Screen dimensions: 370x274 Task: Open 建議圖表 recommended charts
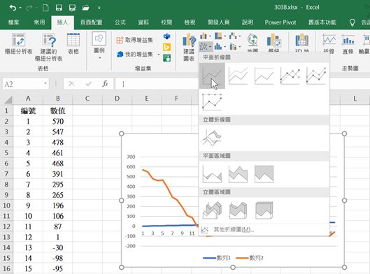189,47
